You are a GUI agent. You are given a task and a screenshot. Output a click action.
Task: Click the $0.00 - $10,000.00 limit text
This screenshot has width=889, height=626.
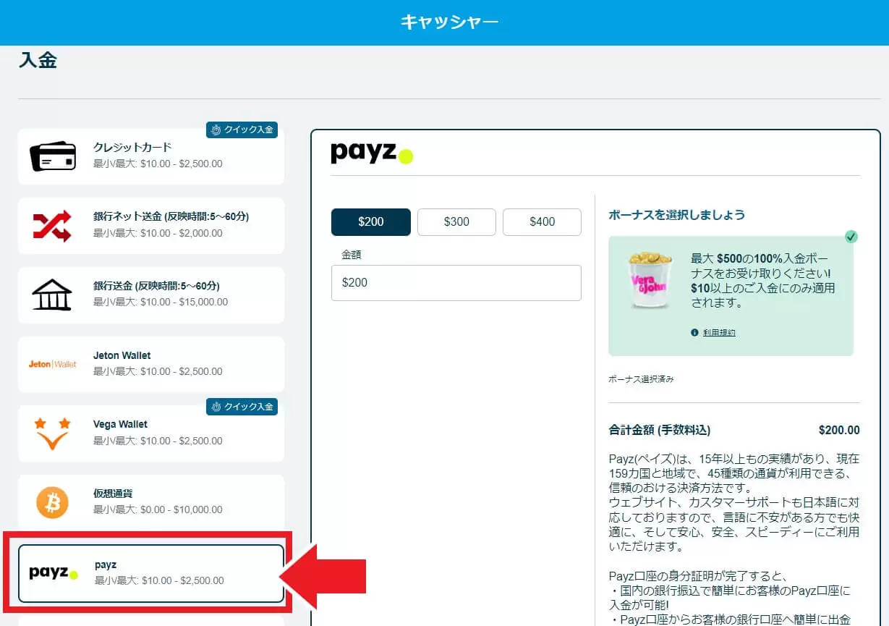[x=182, y=509]
